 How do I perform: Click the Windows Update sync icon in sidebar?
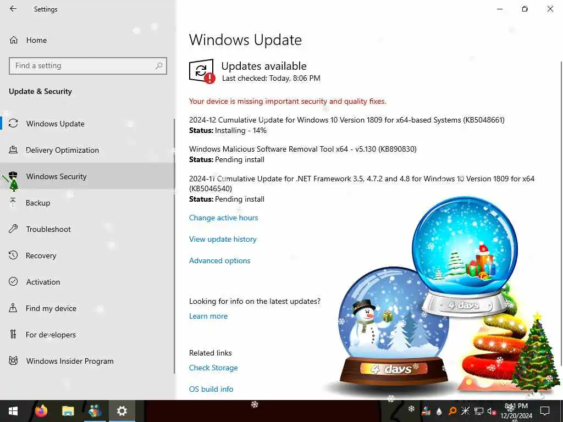pyautogui.click(x=13, y=124)
